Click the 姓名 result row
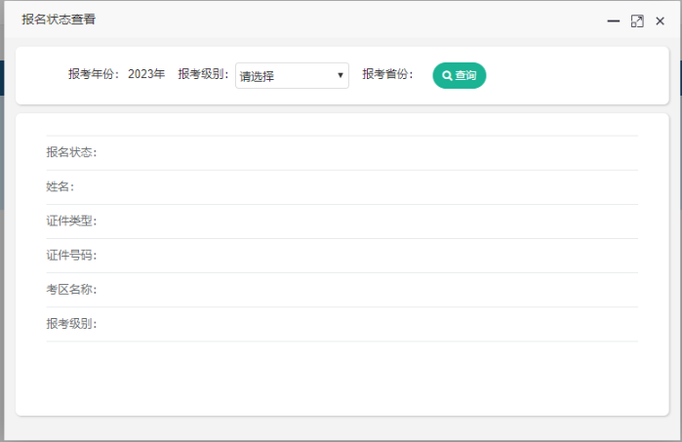 point(341,186)
